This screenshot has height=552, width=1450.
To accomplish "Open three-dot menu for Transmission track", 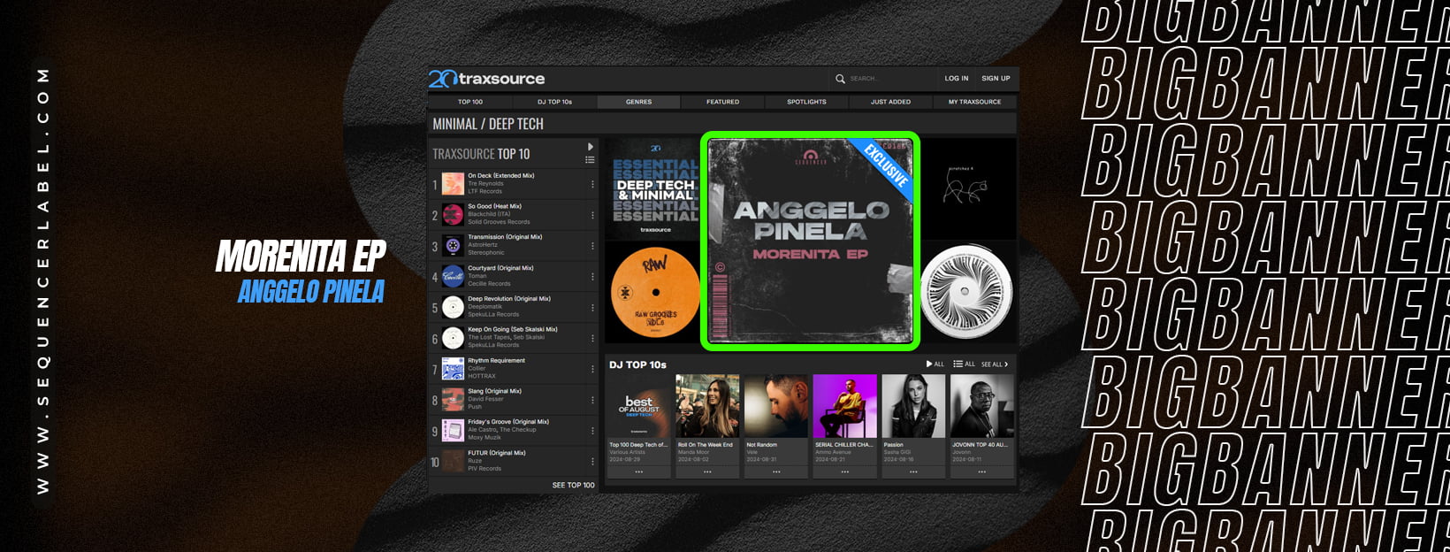I will coord(592,246).
